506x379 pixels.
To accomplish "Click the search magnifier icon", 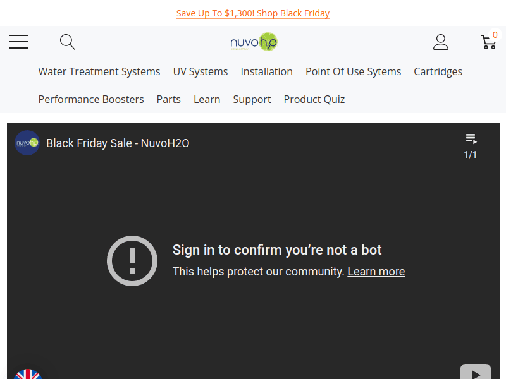I will (68, 42).
